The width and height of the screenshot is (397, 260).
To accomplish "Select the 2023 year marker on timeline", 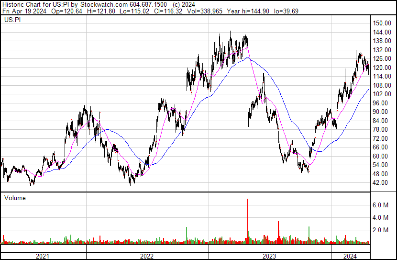I will click(x=269, y=256).
